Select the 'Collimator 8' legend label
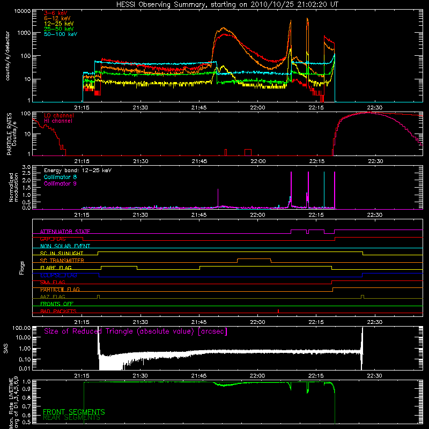Viewport: 429px width, 429px height. [60, 177]
